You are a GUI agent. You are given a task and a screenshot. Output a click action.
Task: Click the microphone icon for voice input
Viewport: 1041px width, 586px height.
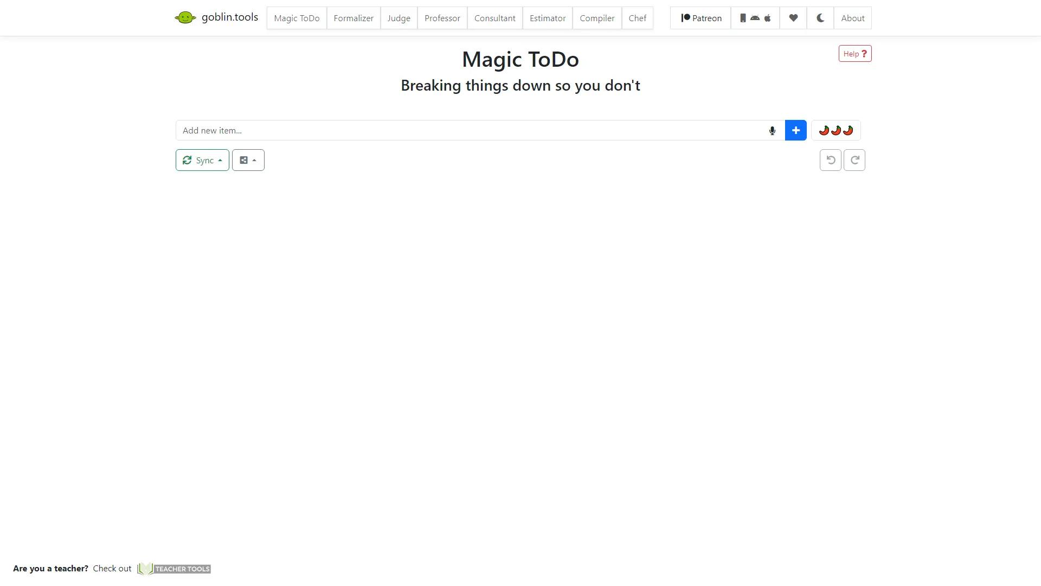click(x=772, y=130)
